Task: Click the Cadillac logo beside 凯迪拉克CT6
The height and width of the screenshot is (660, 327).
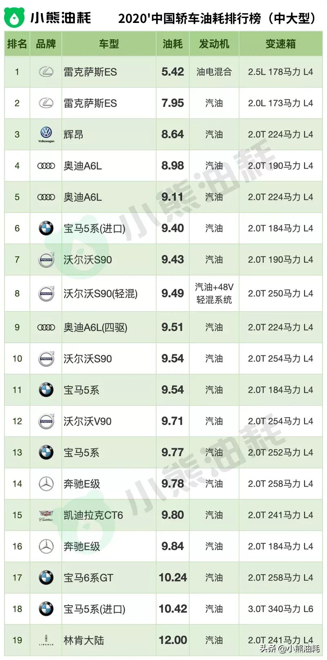Action: coord(46,515)
